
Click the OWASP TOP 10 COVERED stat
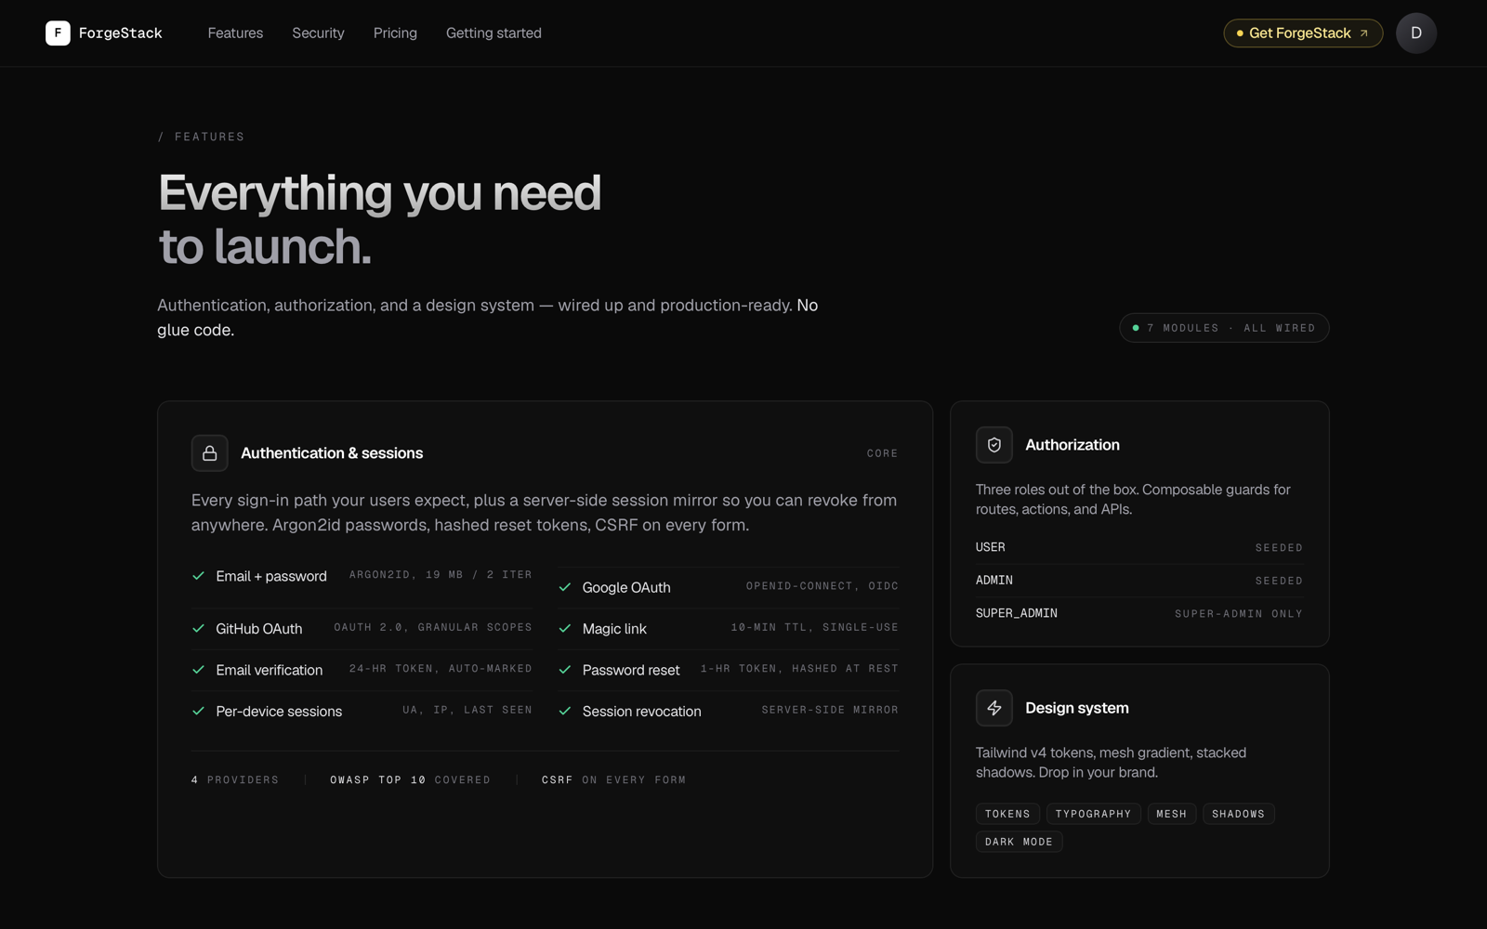click(x=410, y=780)
